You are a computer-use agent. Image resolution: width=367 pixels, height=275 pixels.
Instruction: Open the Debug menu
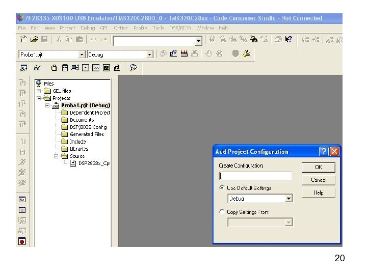(88, 28)
